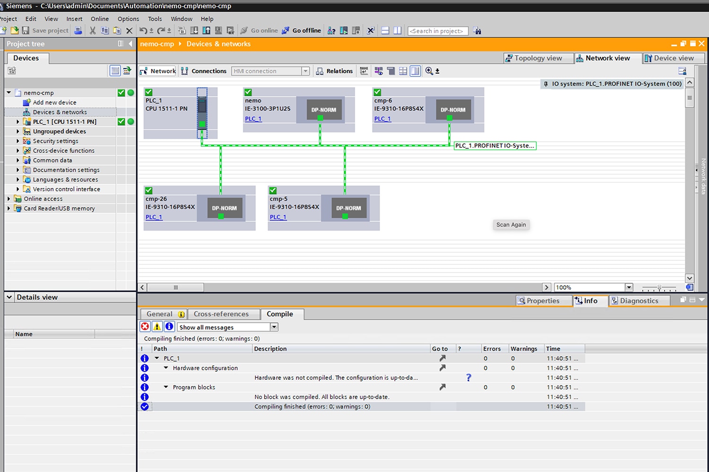
Task: Click the Stop CPU icon
Action: click(x=356, y=31)
